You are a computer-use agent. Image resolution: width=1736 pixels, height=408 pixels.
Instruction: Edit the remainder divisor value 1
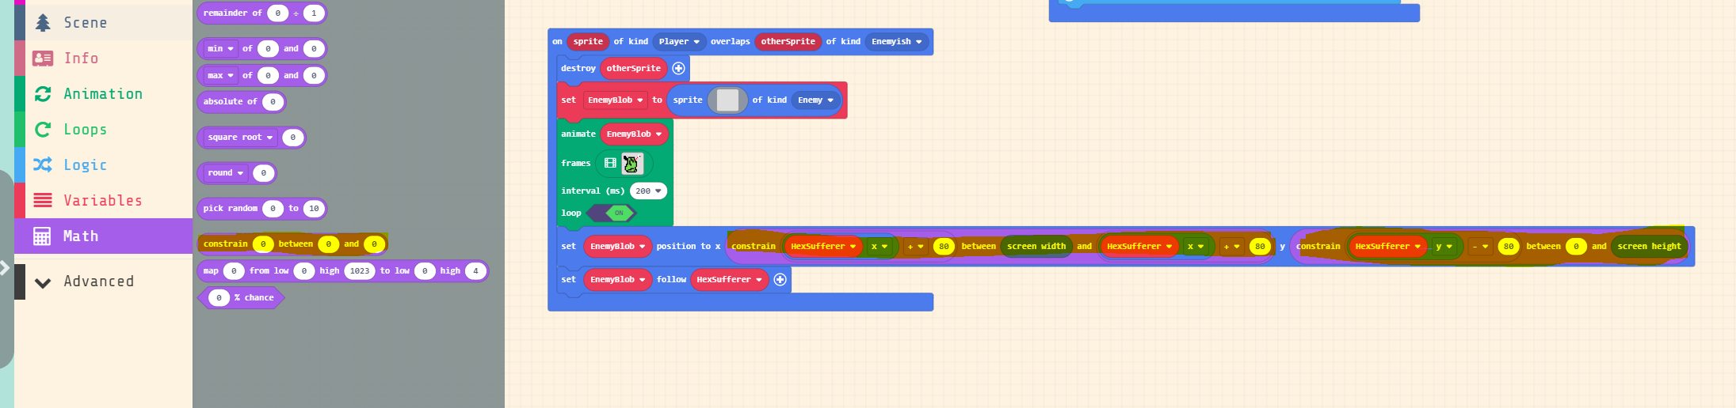(314, 13)
